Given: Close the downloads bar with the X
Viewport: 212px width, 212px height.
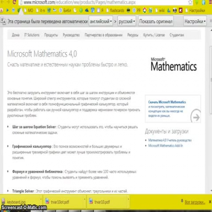Looking at the screenshot, I should tap(210, 202).
